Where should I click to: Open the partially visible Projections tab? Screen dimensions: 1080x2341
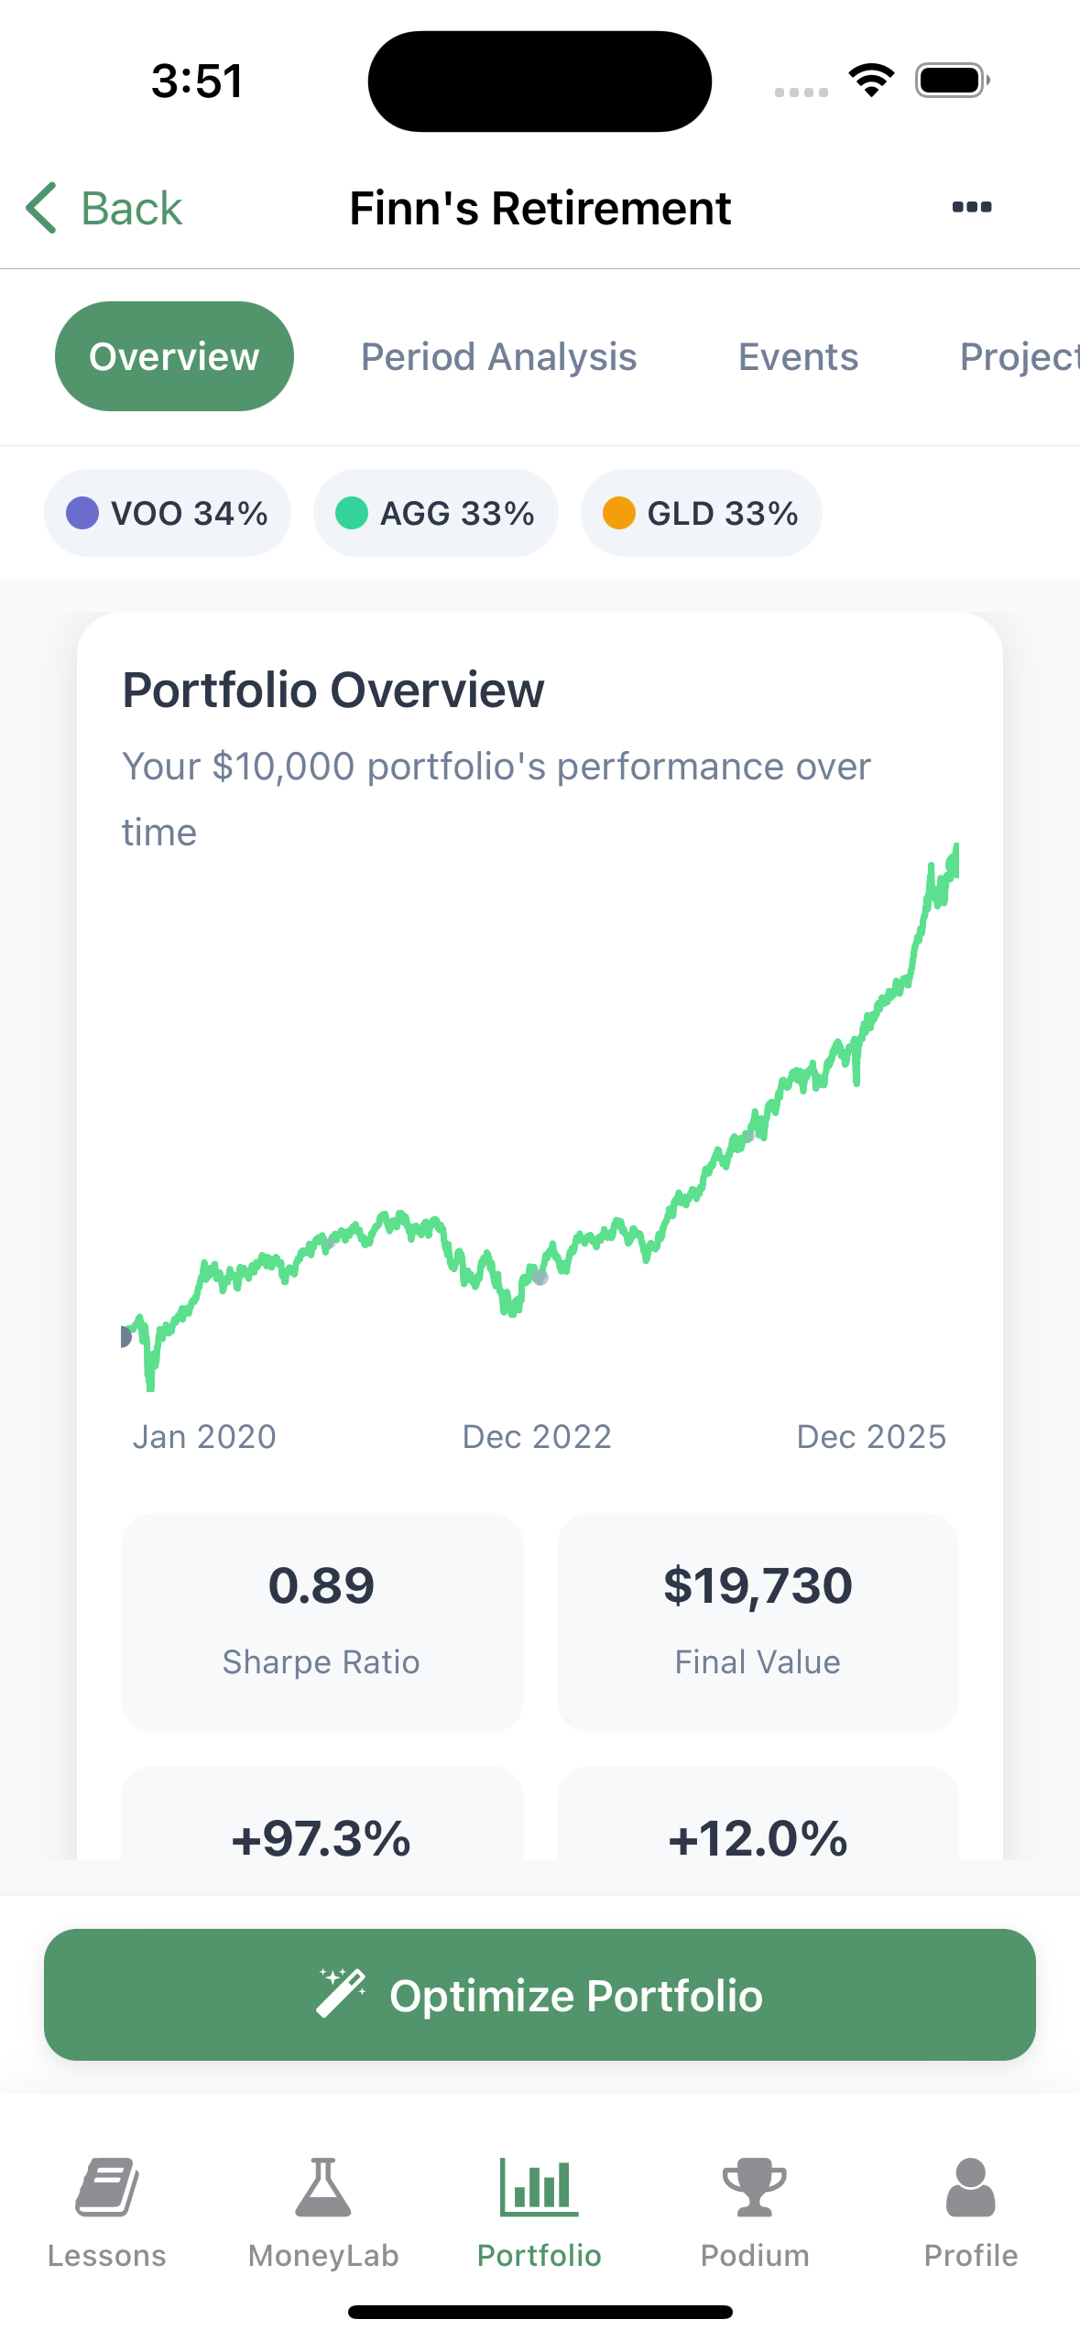pyautogui.click(x=1019, y=357)
